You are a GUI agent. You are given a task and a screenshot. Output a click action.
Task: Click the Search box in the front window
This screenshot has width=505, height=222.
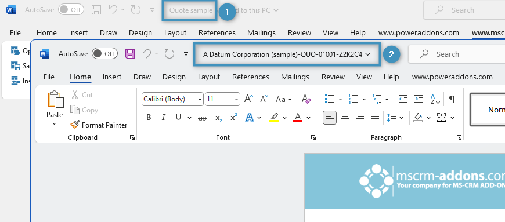(x=457, y=54)
